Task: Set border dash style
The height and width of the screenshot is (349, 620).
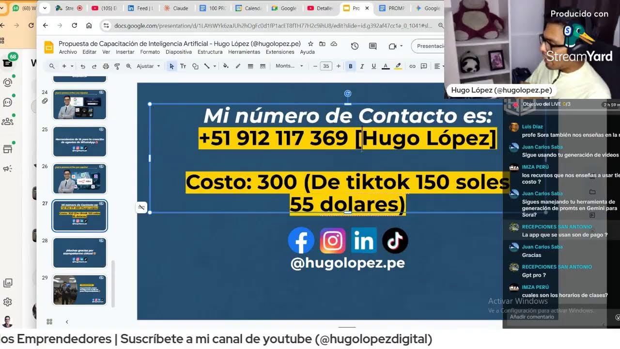Action: (263, 66)
